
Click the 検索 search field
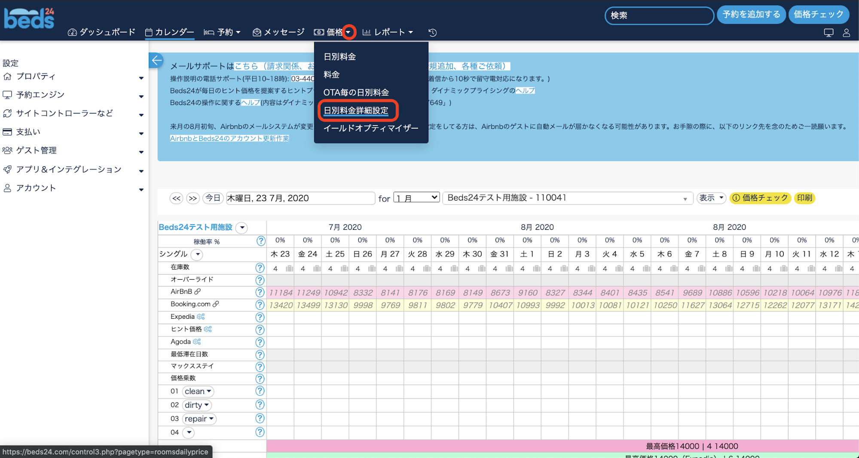[659, 15]
